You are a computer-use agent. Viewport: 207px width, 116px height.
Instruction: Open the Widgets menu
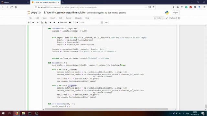pyautogui.click(x=78, y=18)
